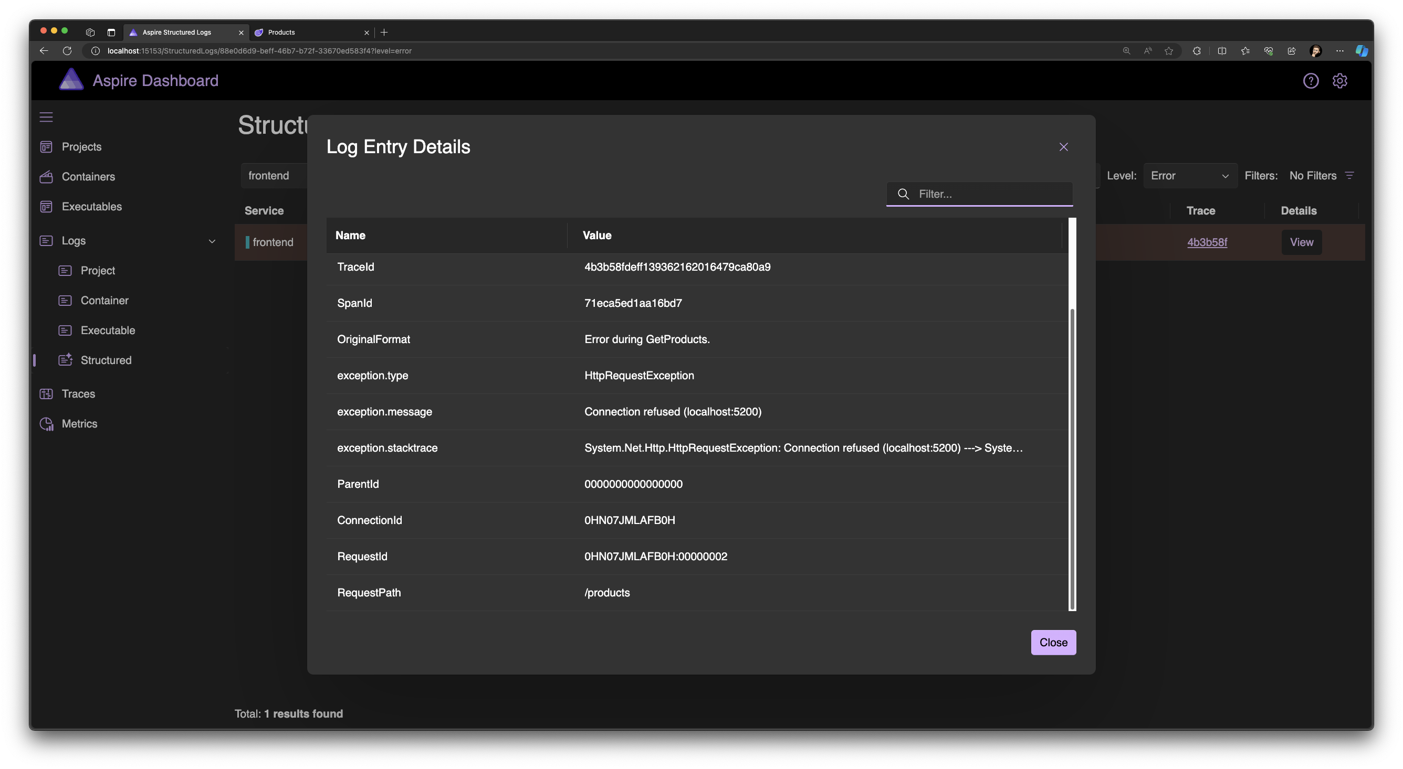Click the RequestPath /products value

pyautogui.click(x=607, y=593)
